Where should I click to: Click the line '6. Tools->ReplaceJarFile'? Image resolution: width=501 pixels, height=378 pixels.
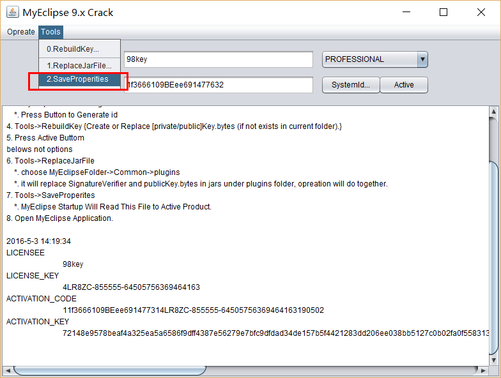click(x=50, y=161)
